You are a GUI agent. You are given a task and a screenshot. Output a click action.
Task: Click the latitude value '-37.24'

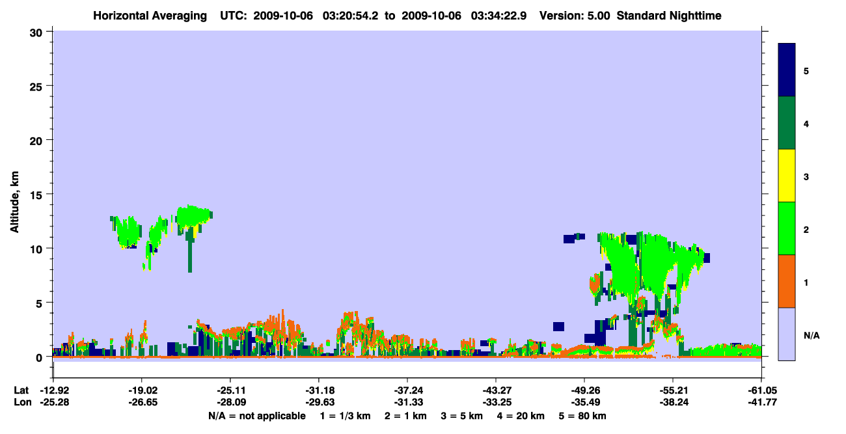tap(407, 390)
